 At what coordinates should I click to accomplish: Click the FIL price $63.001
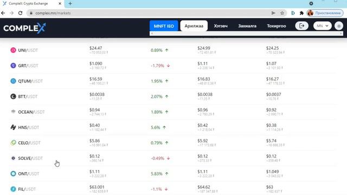(97, 187)
